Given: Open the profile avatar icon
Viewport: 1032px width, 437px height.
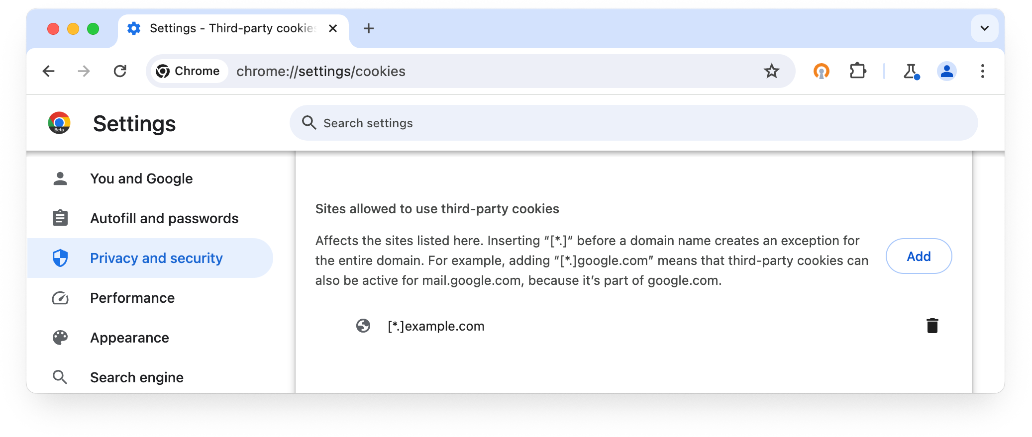Looking at the screenshot, I should 947,71.
